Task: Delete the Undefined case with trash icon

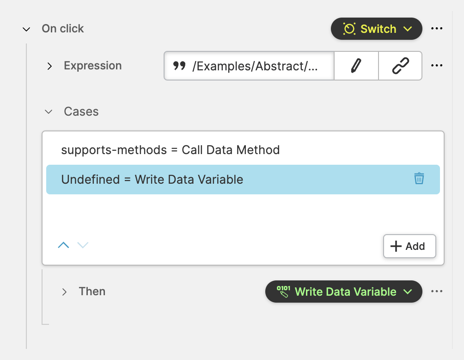Action: tap(419, 179)
